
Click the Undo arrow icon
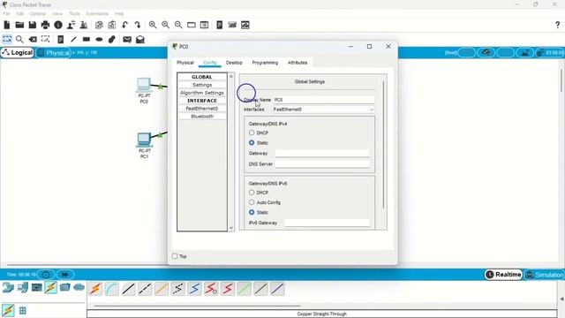pos(124,25)
